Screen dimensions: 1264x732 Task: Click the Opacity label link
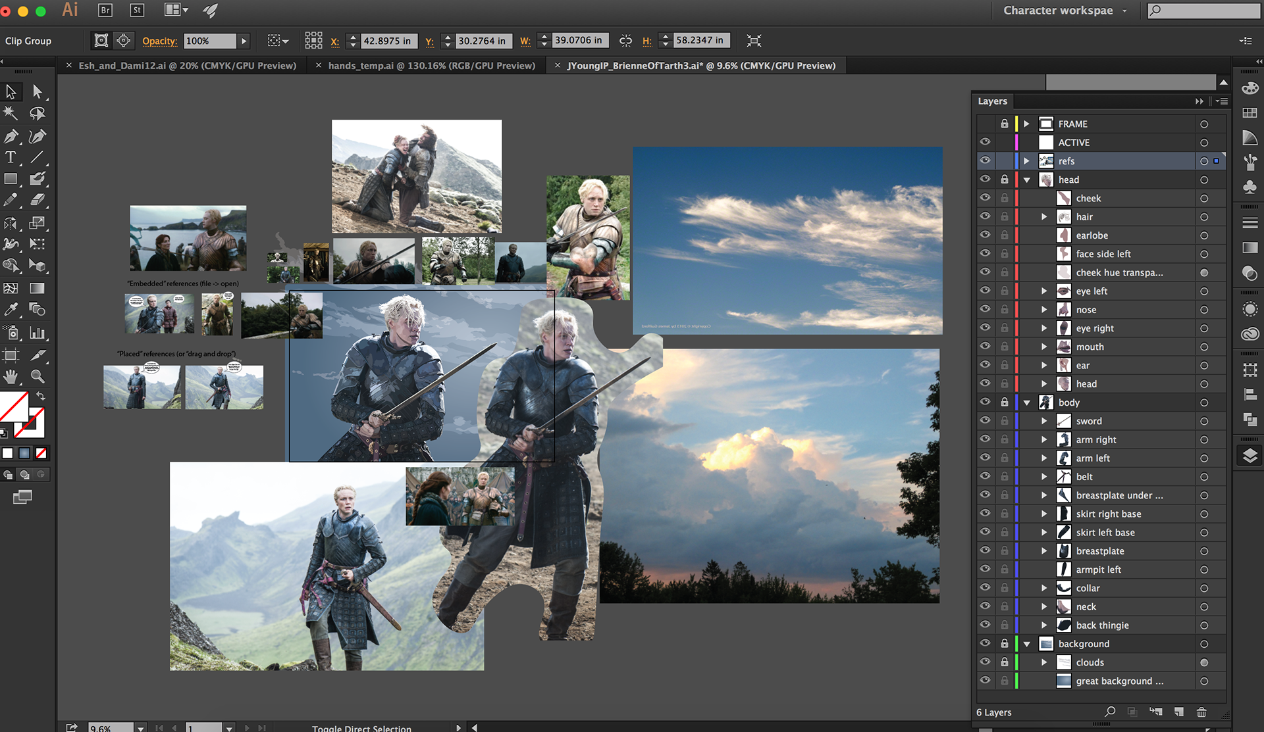point(160,41)
